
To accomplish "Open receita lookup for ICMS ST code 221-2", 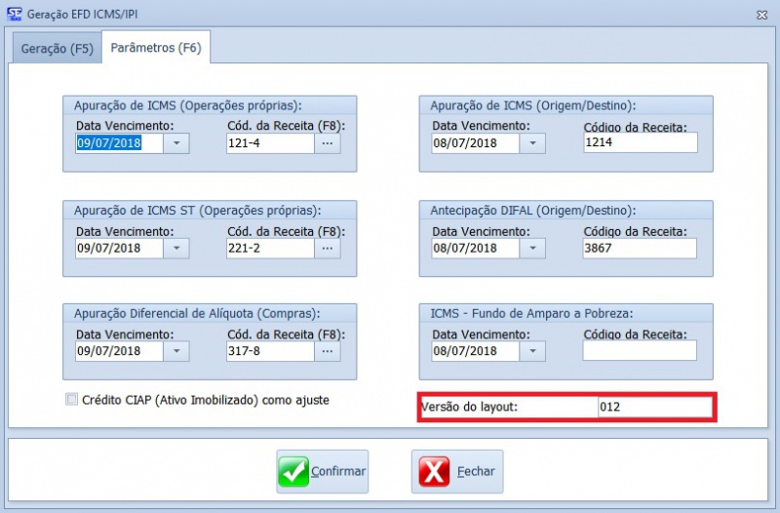I will [328, 248].
